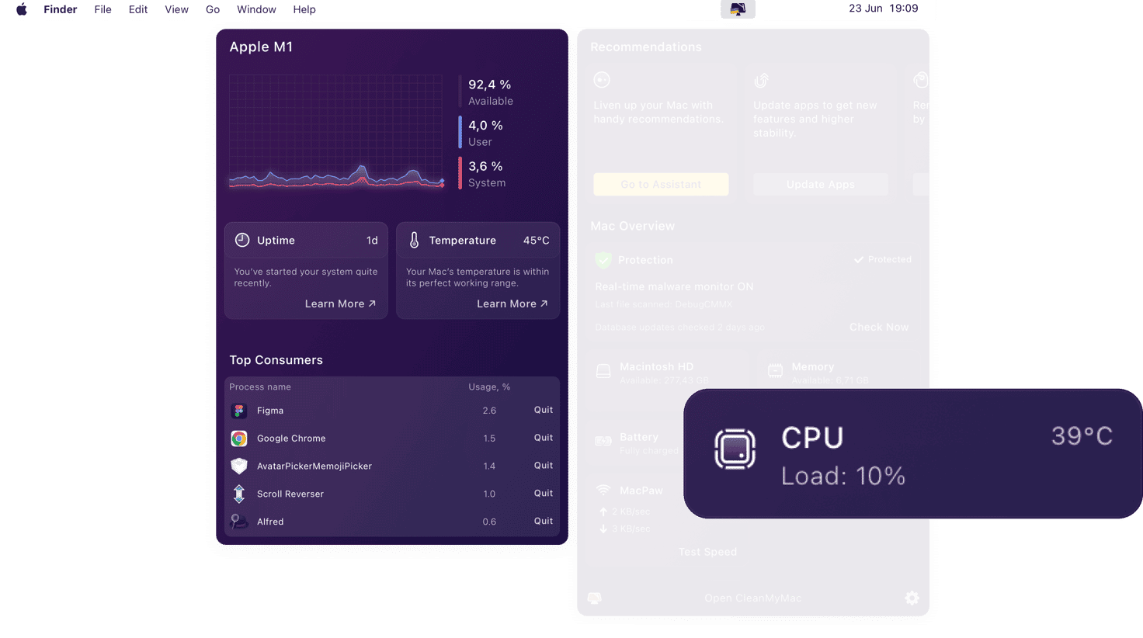Click the Temperature 45°C value
The image size is (1143, 638).
(536, 241)
